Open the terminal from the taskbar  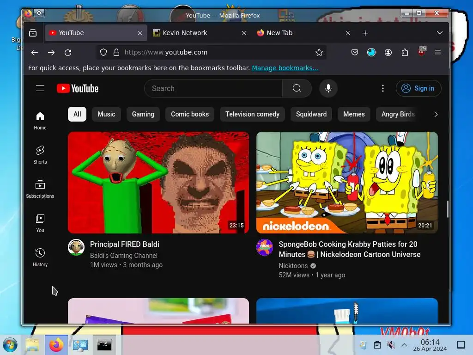104,345
